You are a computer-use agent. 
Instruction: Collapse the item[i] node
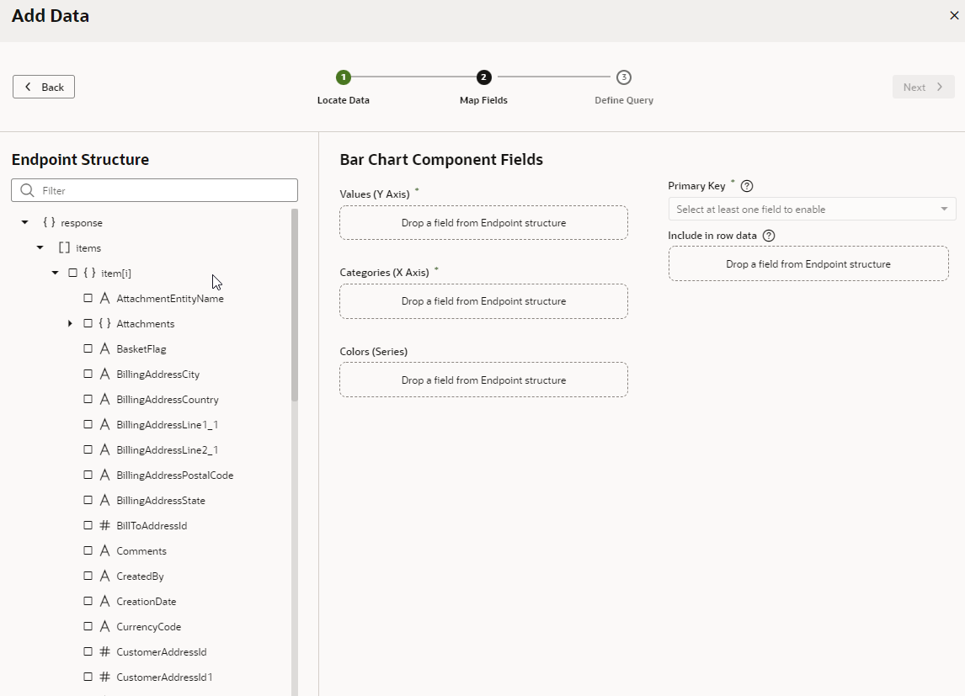coord(56,273)
